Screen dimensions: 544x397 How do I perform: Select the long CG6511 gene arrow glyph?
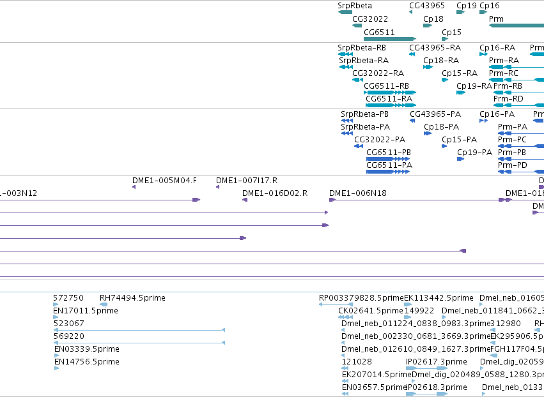click(x=389, y=39)
